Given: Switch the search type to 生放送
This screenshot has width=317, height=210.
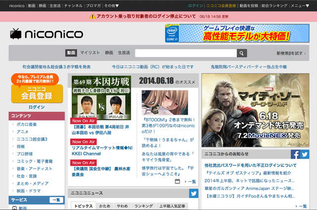Looking at the screenshot, I should point(124,53).
